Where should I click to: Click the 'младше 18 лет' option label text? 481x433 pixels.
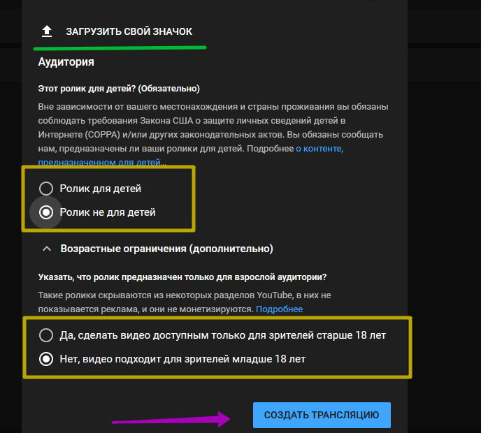(x=182, y=359)
